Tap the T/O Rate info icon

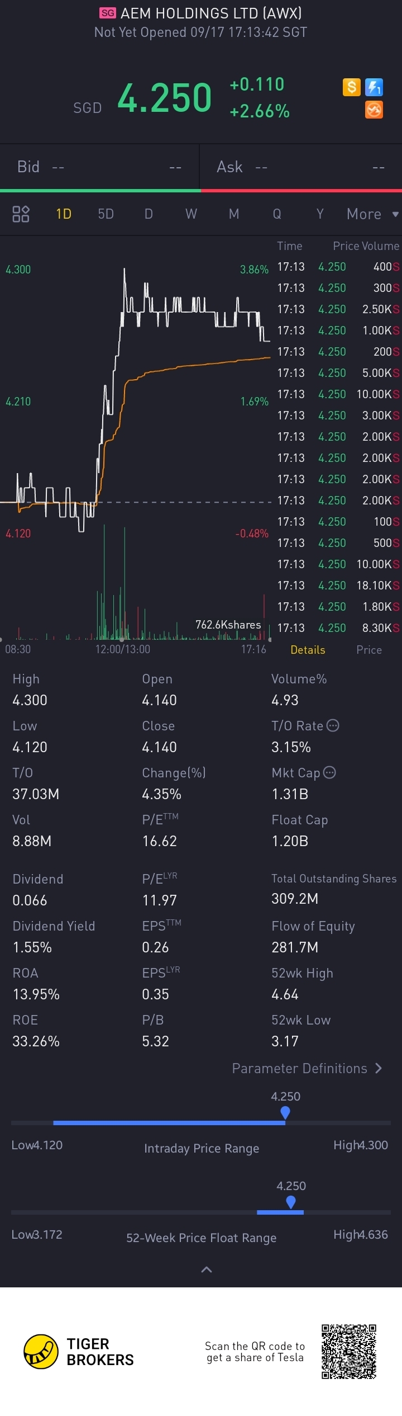pyautogui.click(x=333, y=725)
